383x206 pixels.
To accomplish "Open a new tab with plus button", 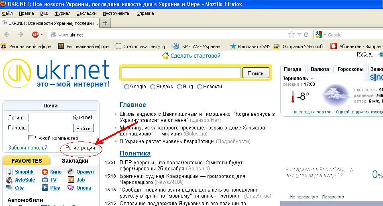I will (105, 23).
